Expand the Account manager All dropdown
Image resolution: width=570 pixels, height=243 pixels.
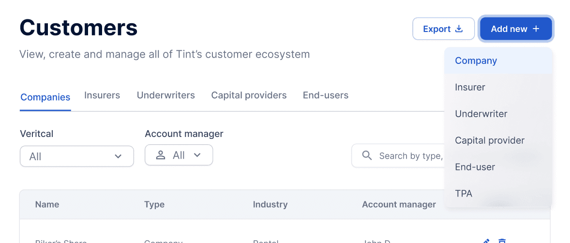click(179, 155)
